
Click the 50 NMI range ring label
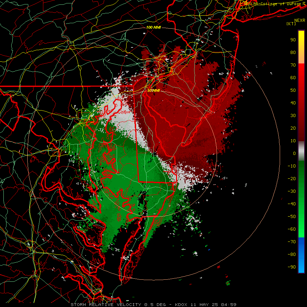coord(153,91)
